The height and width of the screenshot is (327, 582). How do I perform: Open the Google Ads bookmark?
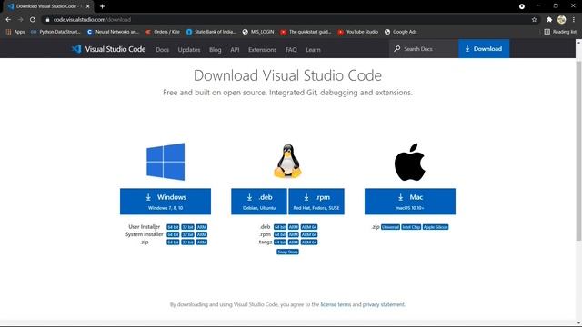[400, 32]
